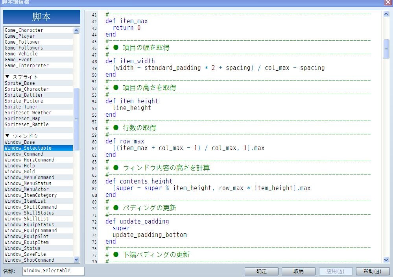Select the Spriteset_Weather script
This screenshot has height=277, width=393.
click(39, 113)
